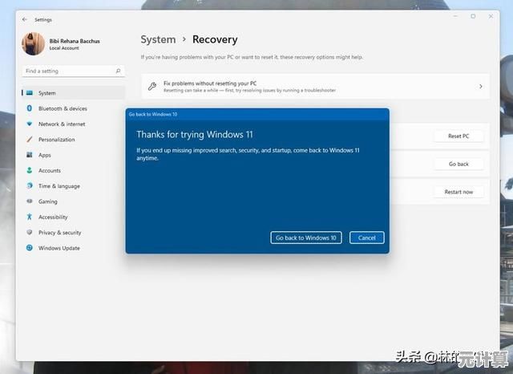The height and width of the screenshot is (374, 513).
Task: Focus the Find a setting search box
Action: tap(72, 71)
